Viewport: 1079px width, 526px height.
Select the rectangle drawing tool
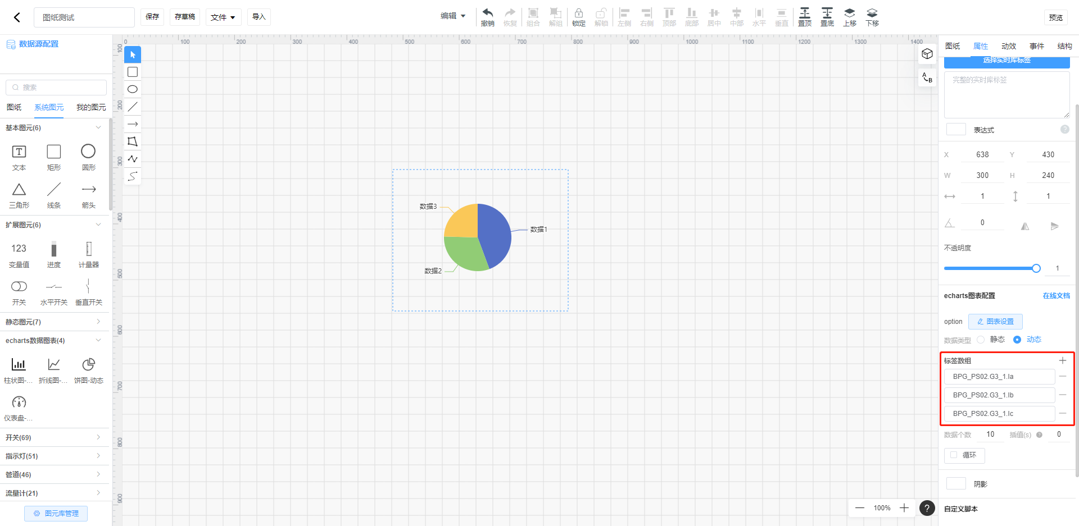coord(133,72)
